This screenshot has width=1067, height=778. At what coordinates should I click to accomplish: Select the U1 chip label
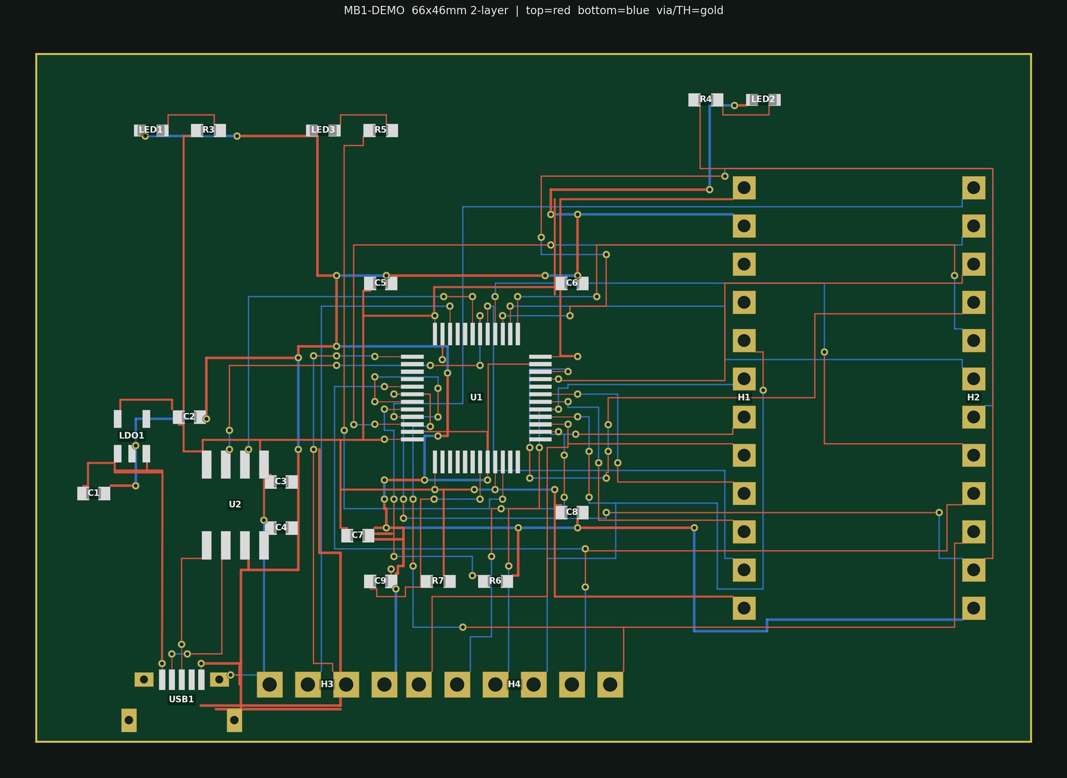click(x=476, y=398)
